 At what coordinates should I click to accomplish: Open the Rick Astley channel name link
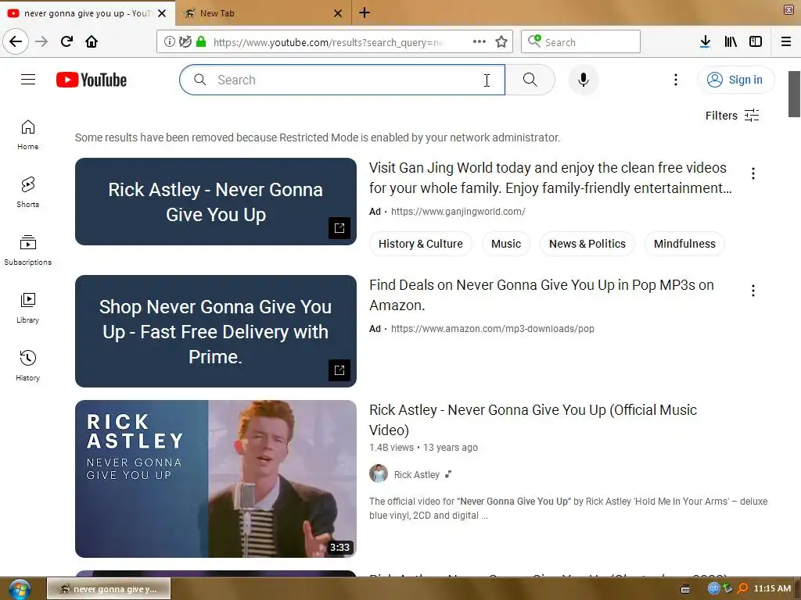coord(416,474)
